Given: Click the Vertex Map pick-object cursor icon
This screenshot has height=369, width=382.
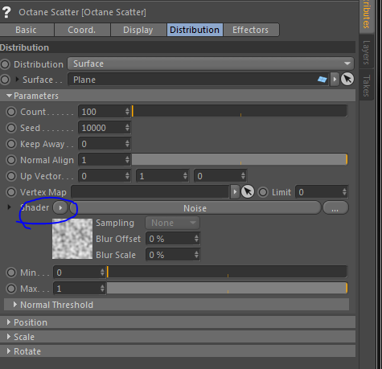Looking at the screenshot, I should coord(248,192).
